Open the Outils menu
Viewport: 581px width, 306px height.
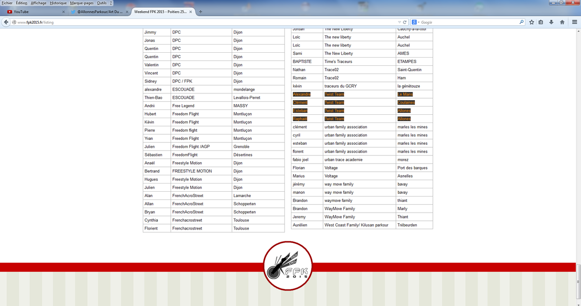click(x=101, y=3)
